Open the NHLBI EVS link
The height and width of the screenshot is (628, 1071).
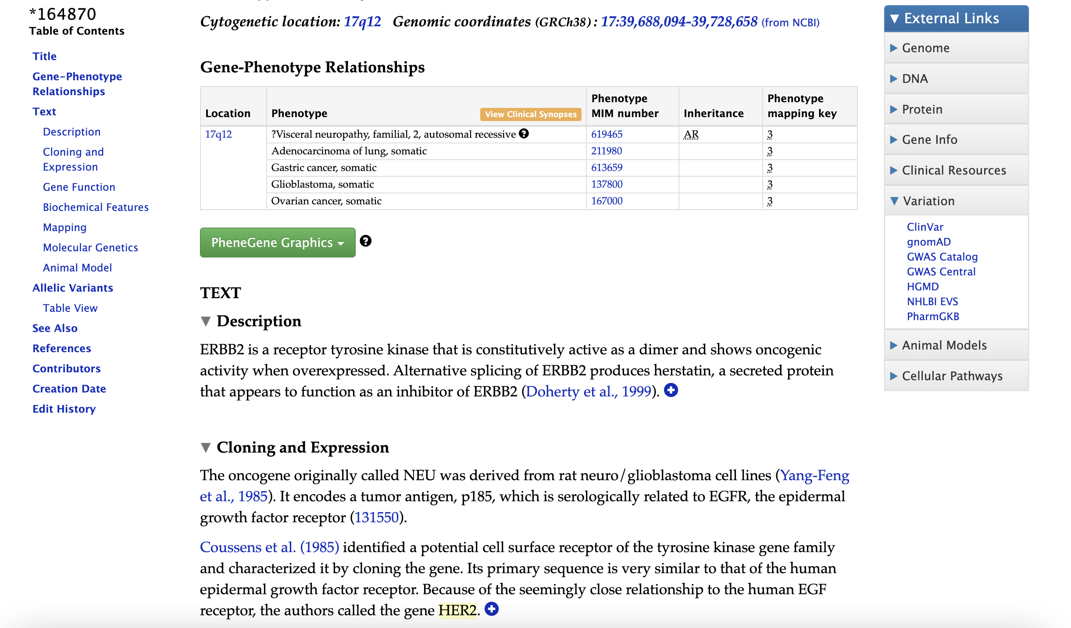coord(932,301)
